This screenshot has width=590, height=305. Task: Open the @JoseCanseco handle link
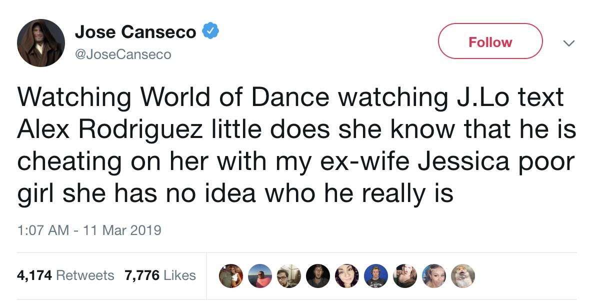[122, 53]
